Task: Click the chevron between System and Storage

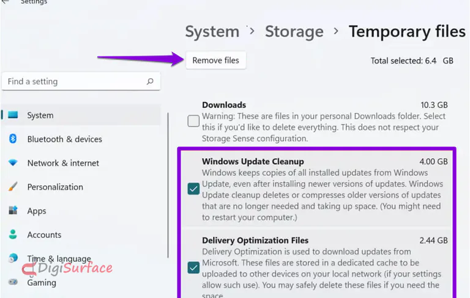Action: tap(252, 31)
